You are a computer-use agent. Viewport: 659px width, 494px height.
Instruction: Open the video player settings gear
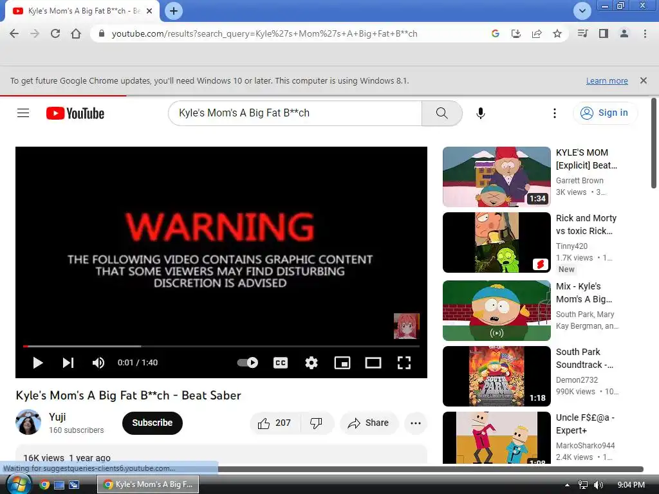click(x=311, y=363)
